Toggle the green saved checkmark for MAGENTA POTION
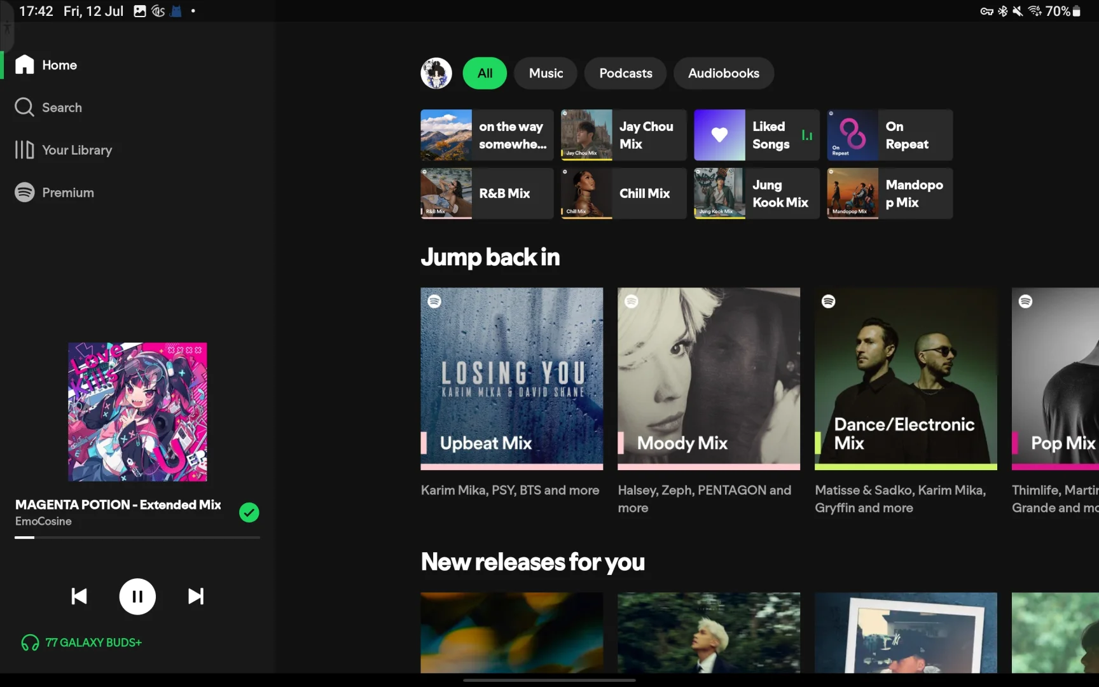Screen dimensions: 1099x687 tap(249, 512)
